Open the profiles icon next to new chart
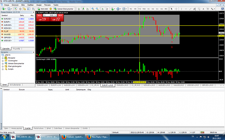Viewport: 225px width, 140px height. [x=9, y=9]
